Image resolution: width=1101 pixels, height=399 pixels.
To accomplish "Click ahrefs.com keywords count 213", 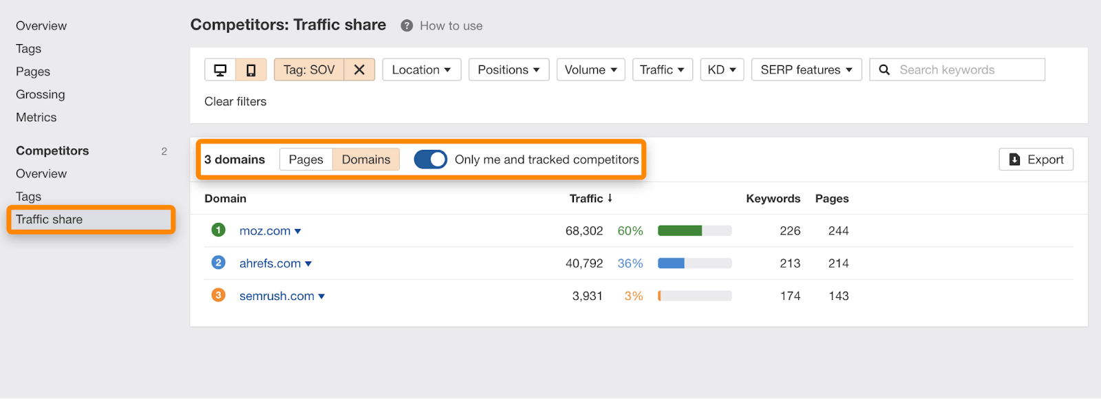I will pos(790,263).
